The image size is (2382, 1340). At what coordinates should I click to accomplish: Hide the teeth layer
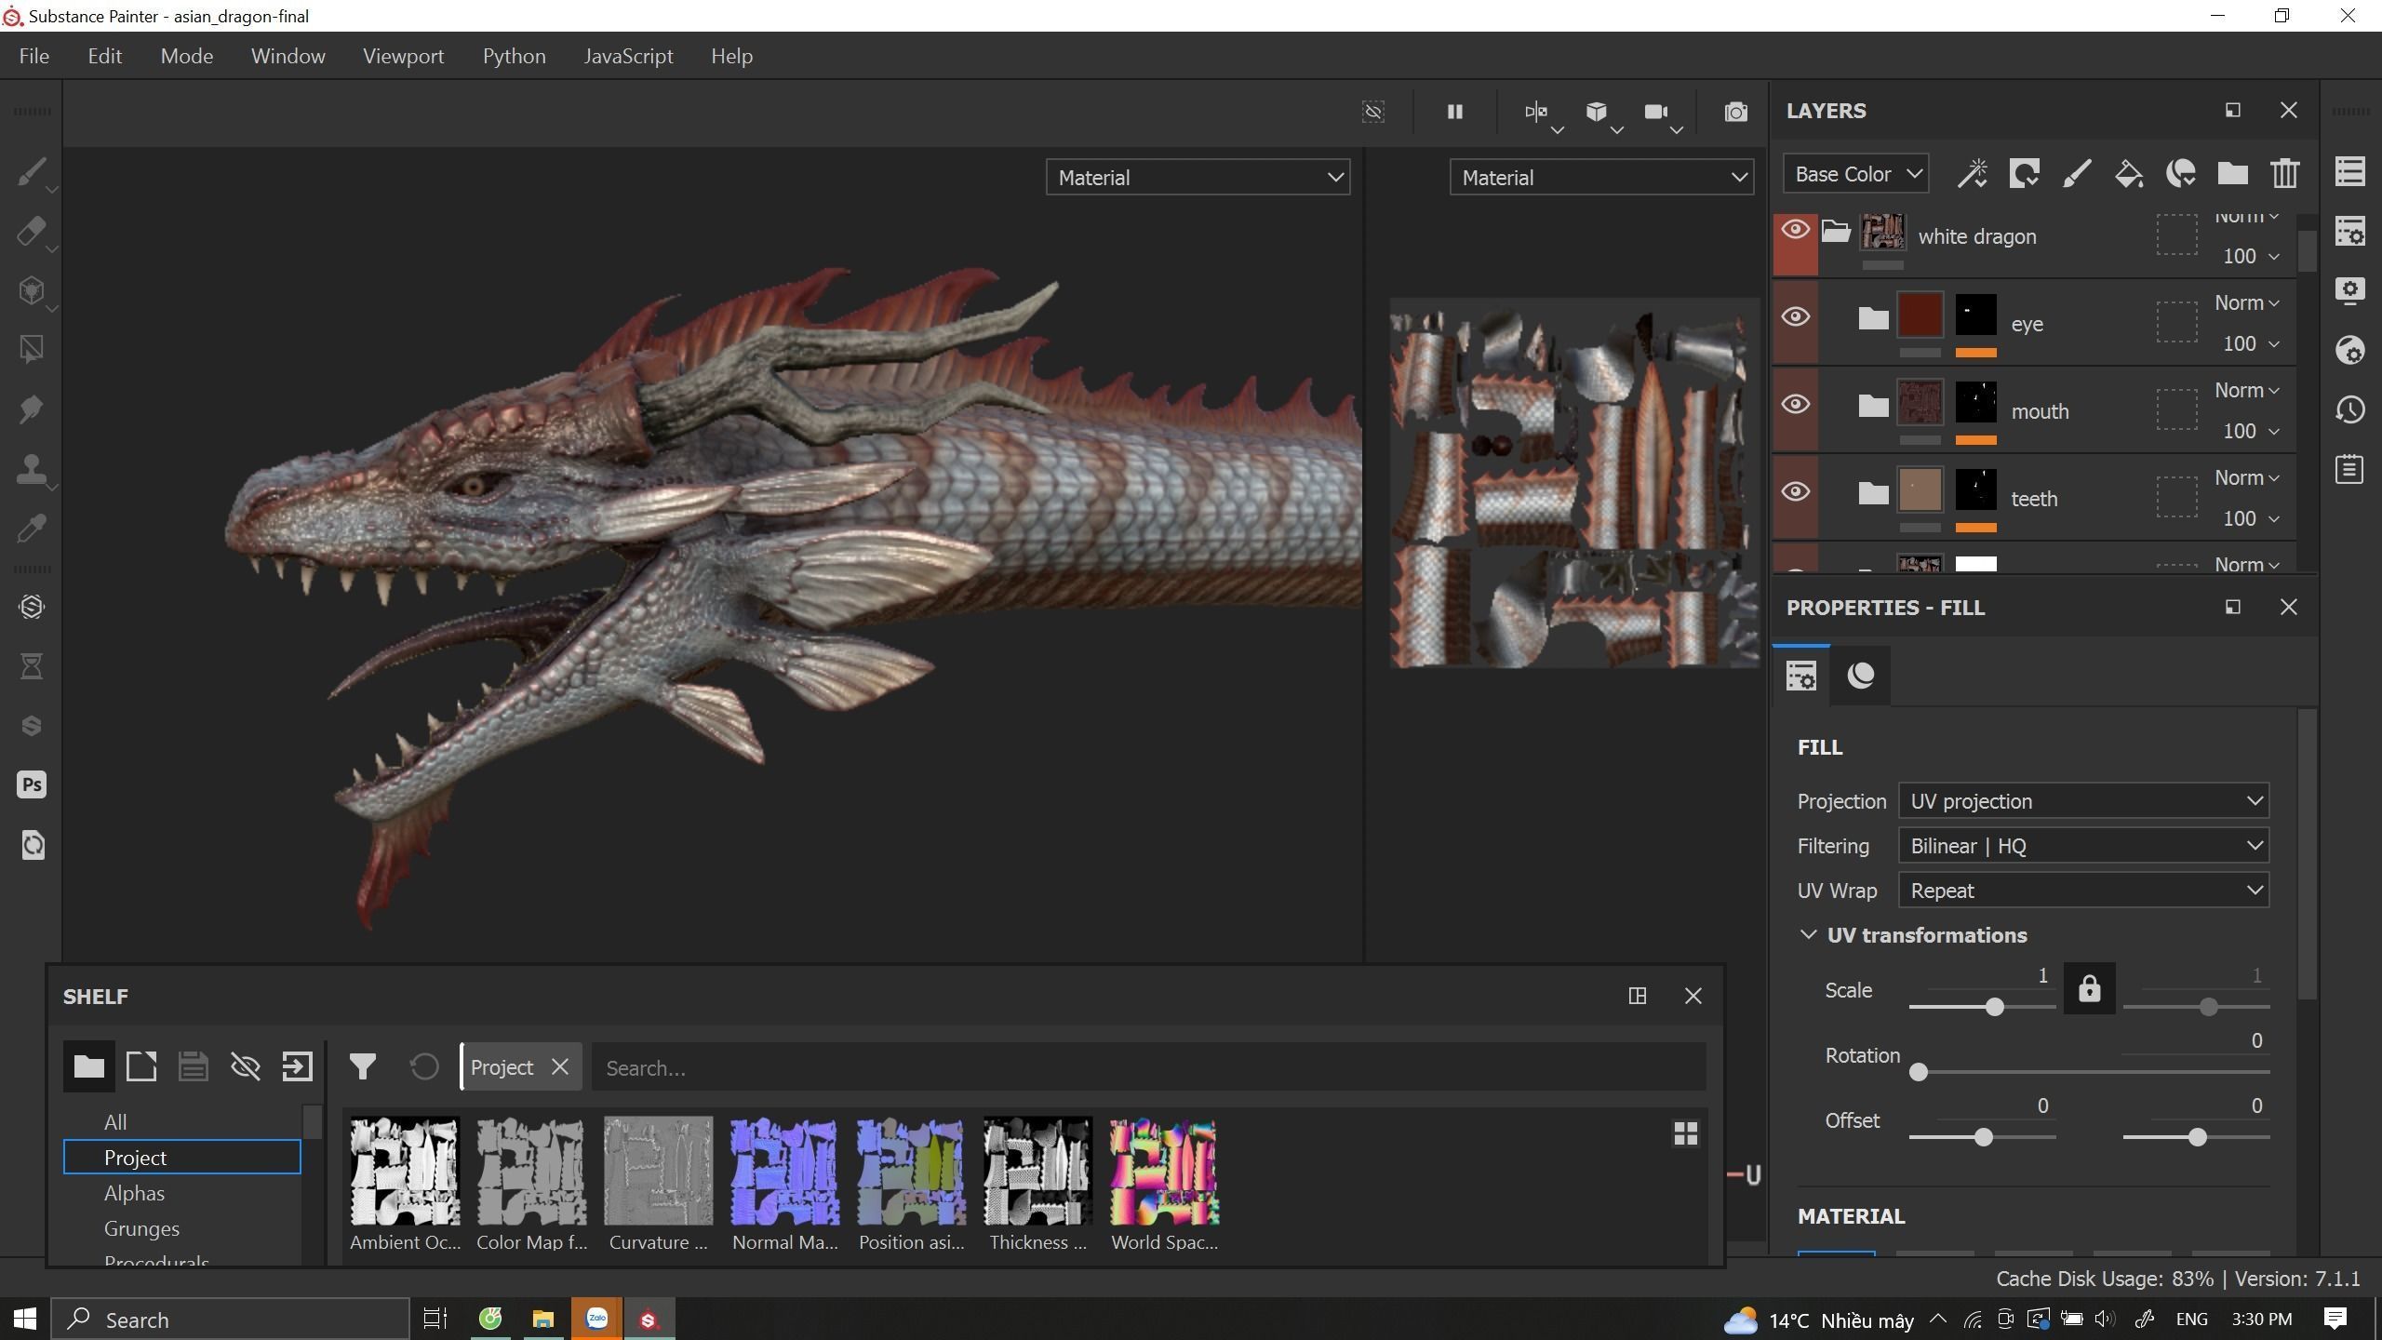pyautogui.click(x=1795, y=492)
